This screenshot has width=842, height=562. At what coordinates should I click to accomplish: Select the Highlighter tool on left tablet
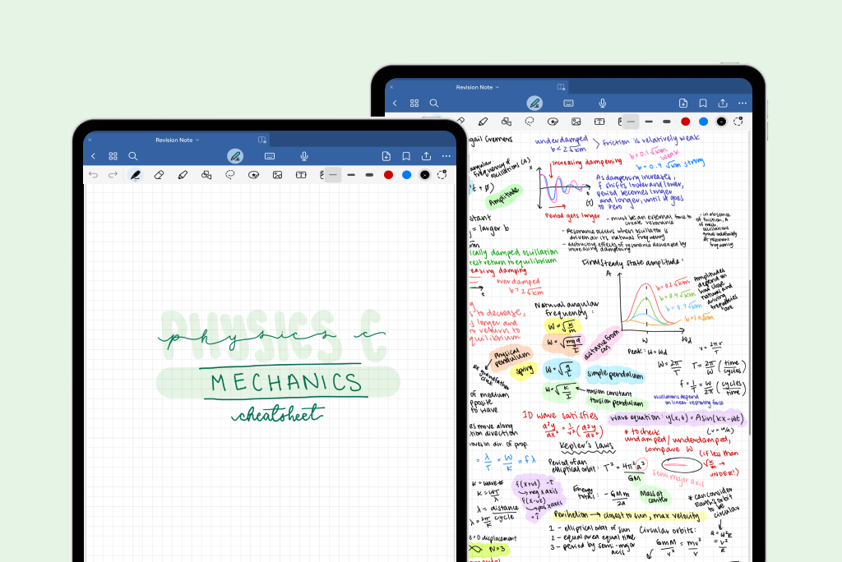tap(183, 175)
